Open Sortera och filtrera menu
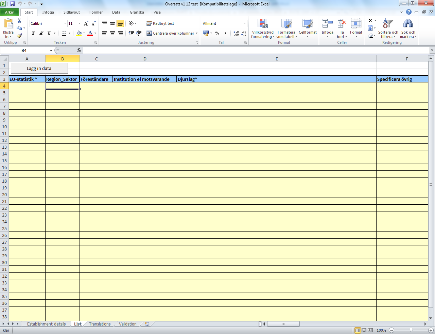The image size is (435, 334). coord(388,29)
